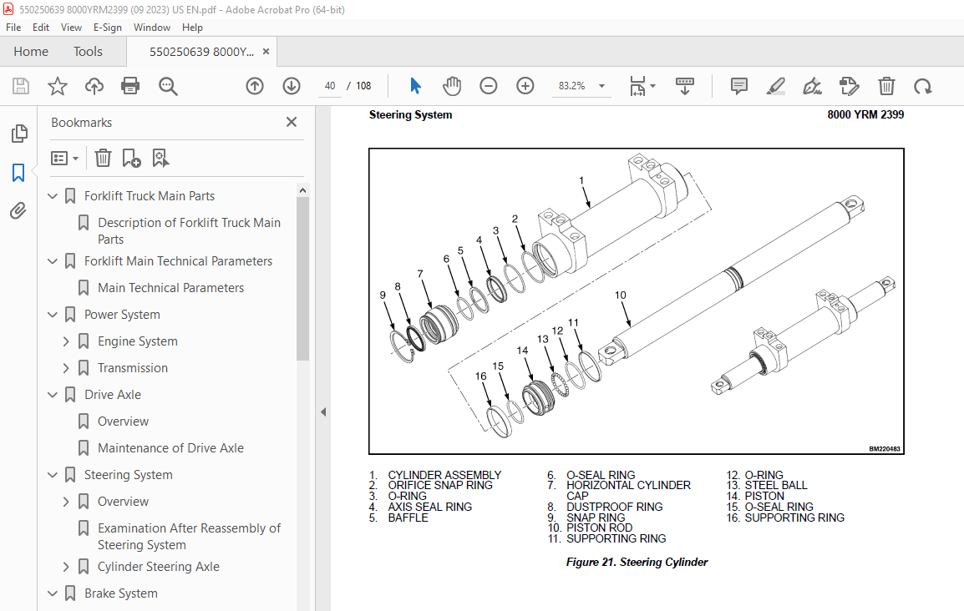Viewport: 964px width, 611px height.
Task: Click the Save file icon
Action: tap(21, 86)
